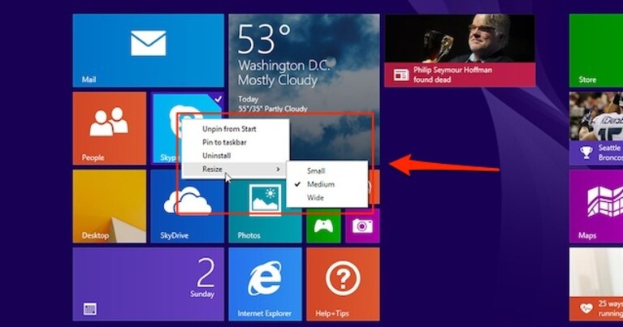Open the purple Camera tile
The width and height of the screenshot is (623, 327).
click(x=362, y=226)
